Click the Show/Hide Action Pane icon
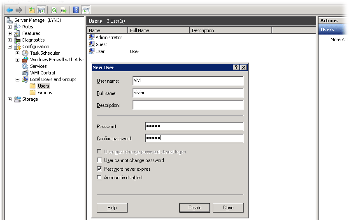Image resolution: width=349 pixels, height=220 pixels. (86, 10)
